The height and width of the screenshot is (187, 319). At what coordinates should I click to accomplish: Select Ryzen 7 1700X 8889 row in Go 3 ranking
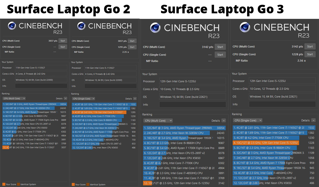pos(184,148)
